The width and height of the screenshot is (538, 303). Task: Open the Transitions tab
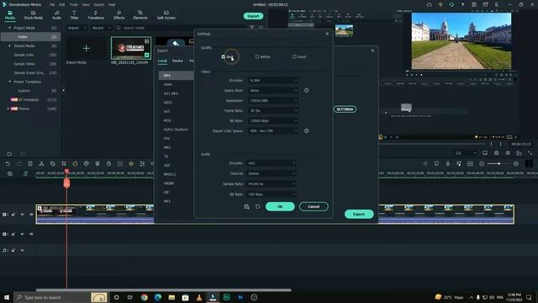(x=96, y=15)
